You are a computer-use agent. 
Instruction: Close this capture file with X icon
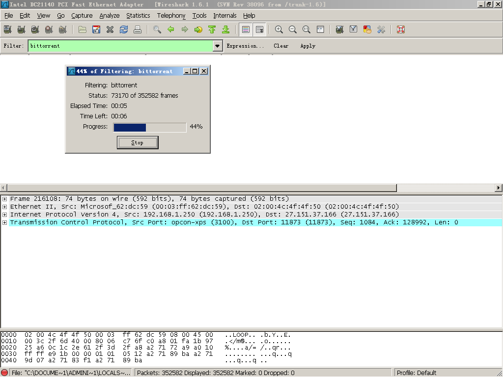click(110, 29)
